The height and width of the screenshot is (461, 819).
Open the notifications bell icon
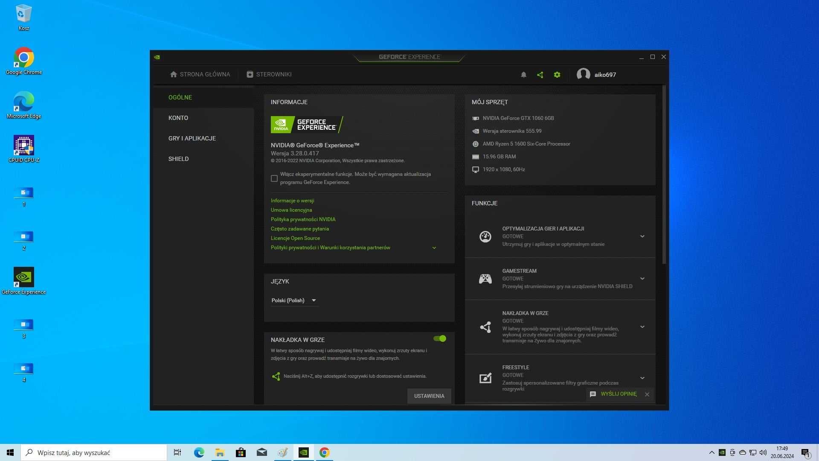[x=523, y=75]
